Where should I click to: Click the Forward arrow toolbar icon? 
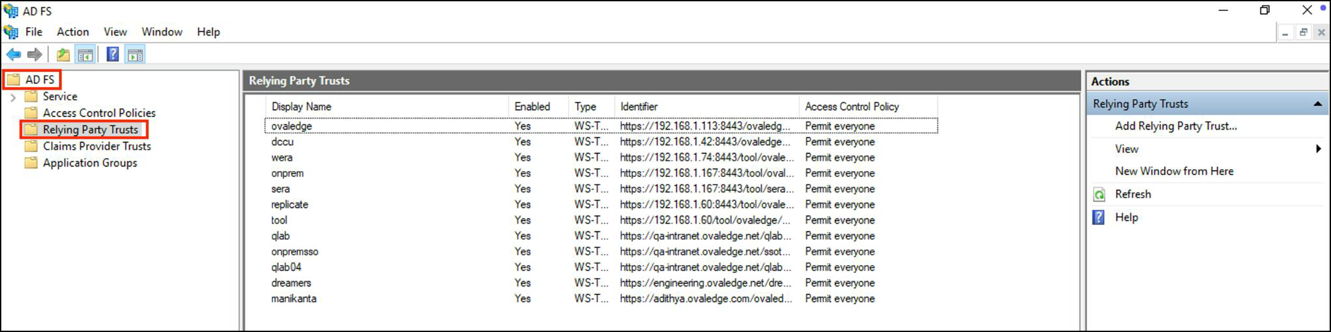click(35, 55)
